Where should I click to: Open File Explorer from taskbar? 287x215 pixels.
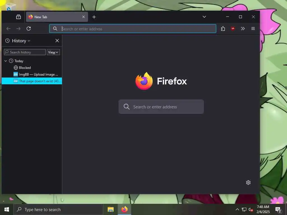(110, 209)
